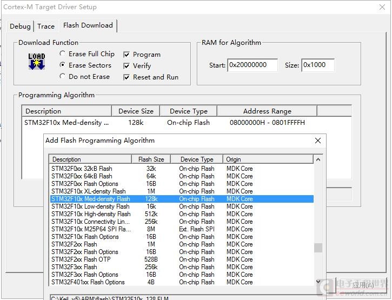
Task: Select STM32F10x Flash Options row
Action: tap(182, 237)
